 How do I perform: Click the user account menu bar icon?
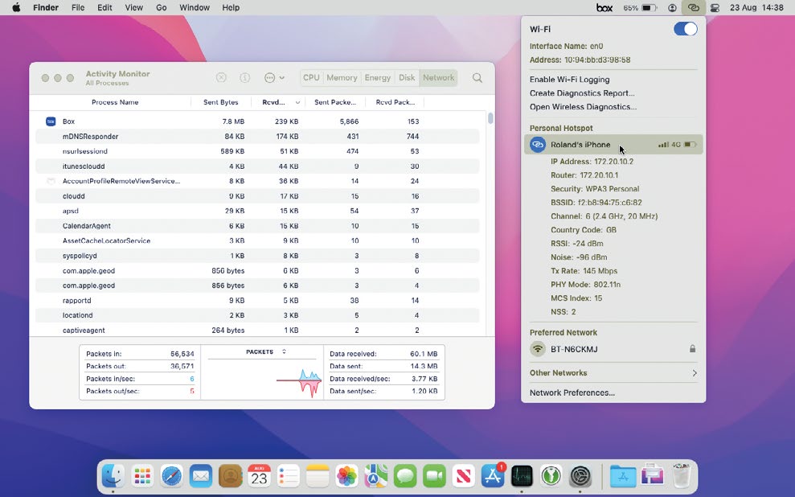672,7
